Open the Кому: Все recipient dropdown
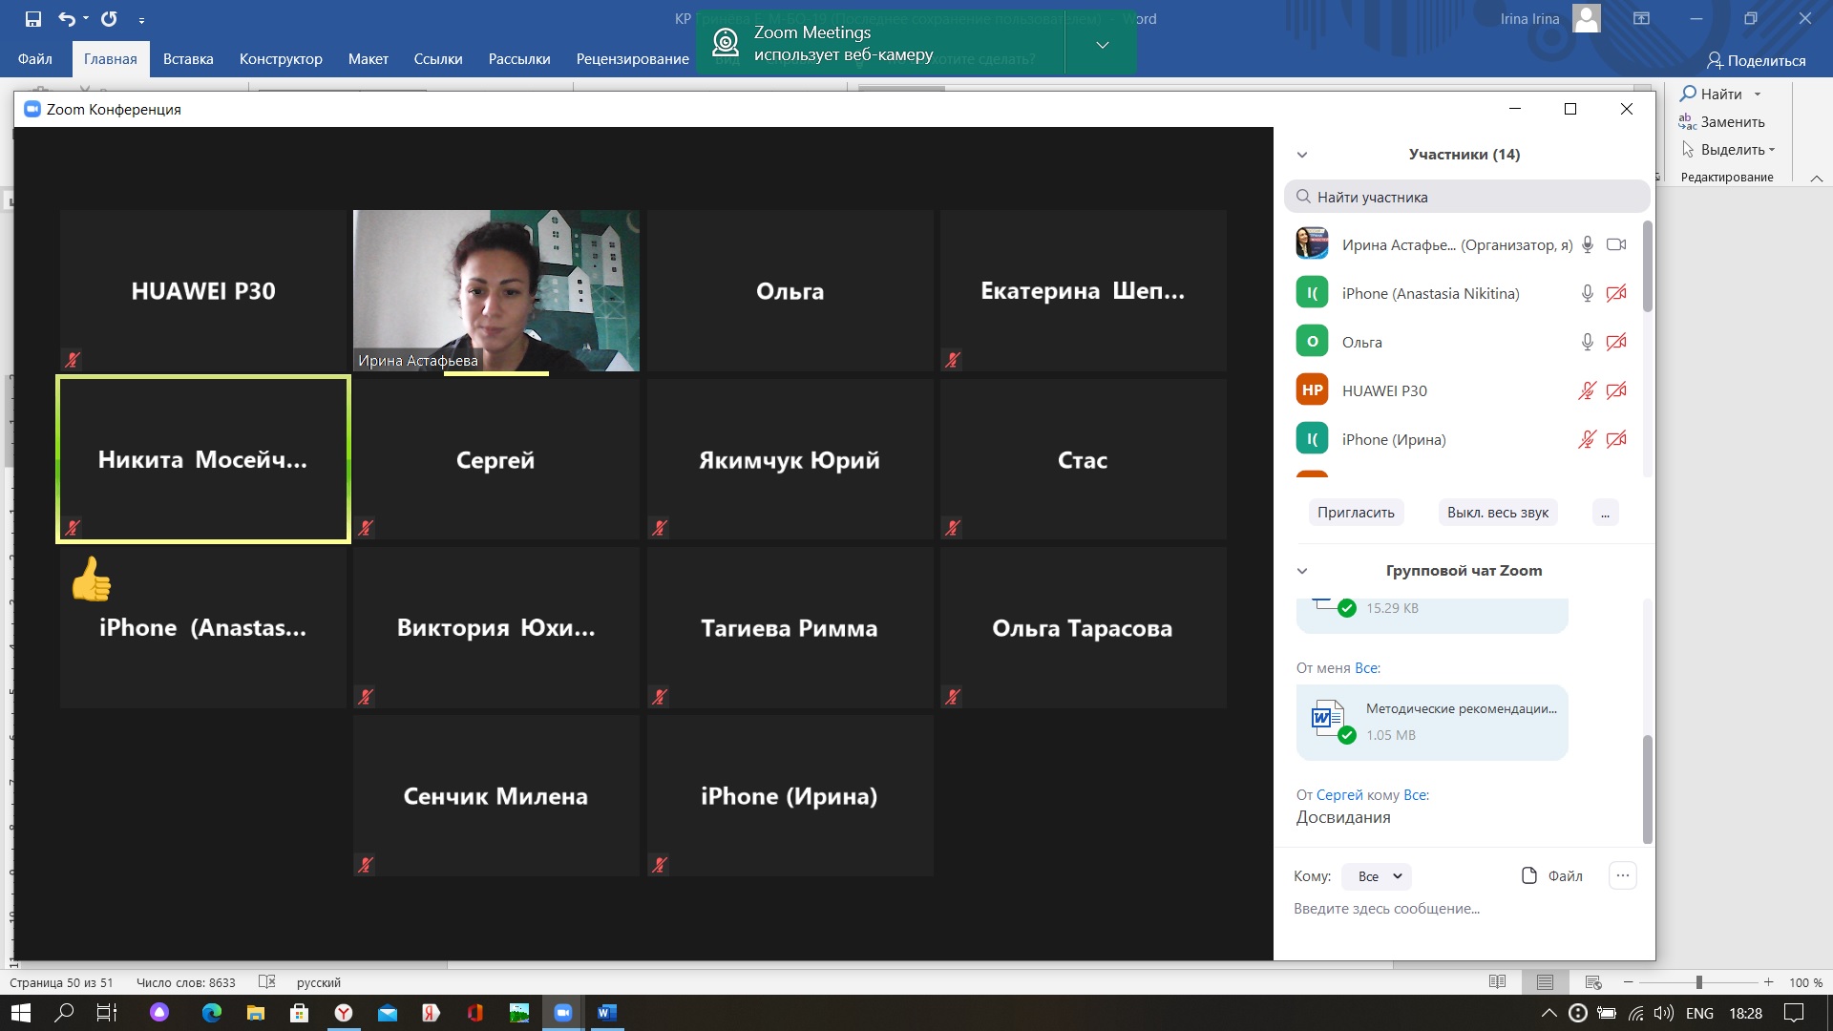The height and width of the screenshot is (1031, 1833). click(1377, 876)
